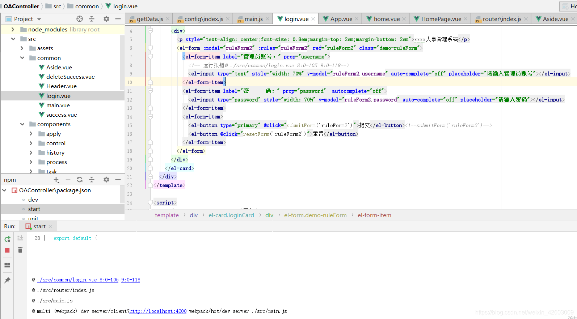Close the App.vue editor tab
This screenshot has height=319, width=577.
tap(357, 19)
